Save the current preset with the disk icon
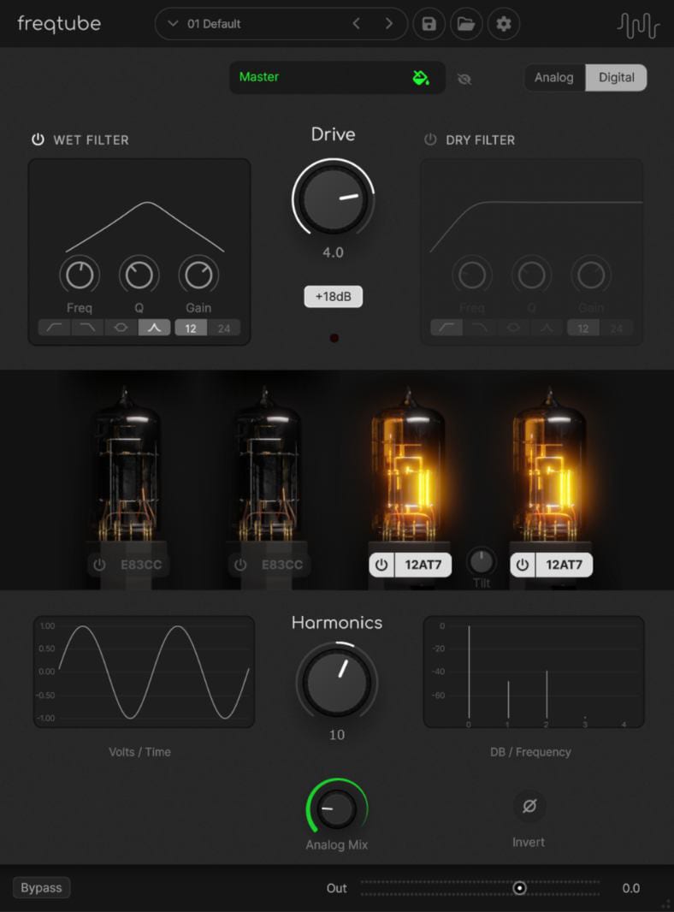 (x=429, y=24)
